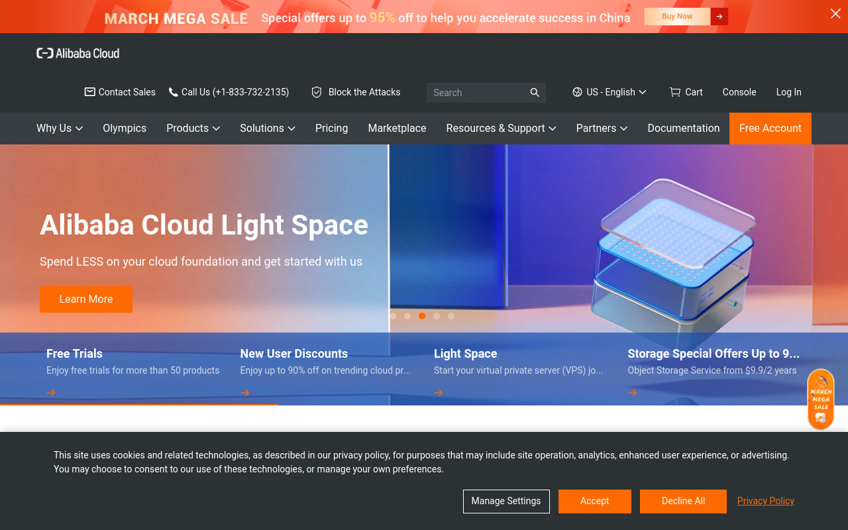Screen dimensions: 848x530
Task: Expand the Partners menu
Action: 602,129
